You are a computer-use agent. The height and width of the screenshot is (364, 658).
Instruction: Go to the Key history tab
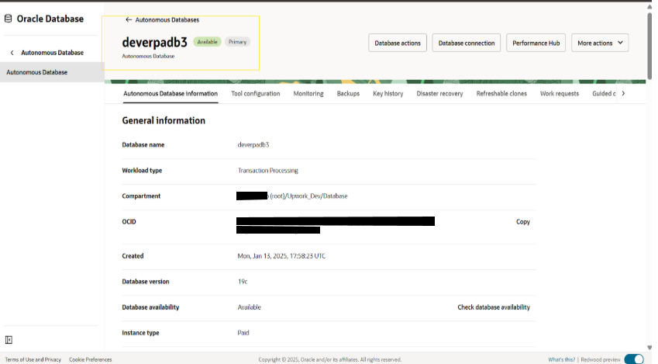[x=388, y=93]
